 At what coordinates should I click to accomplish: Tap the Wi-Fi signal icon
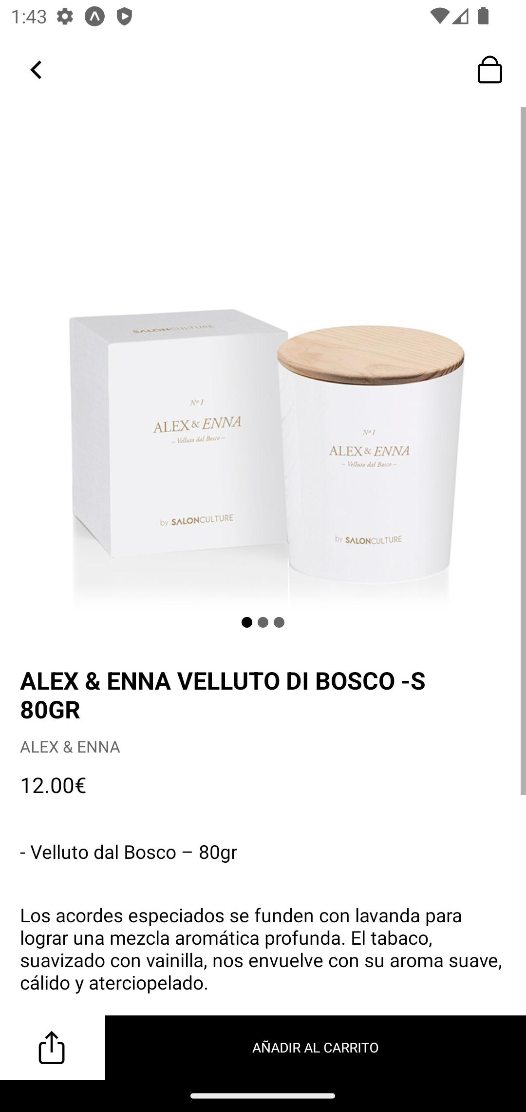tap(439, 17)
